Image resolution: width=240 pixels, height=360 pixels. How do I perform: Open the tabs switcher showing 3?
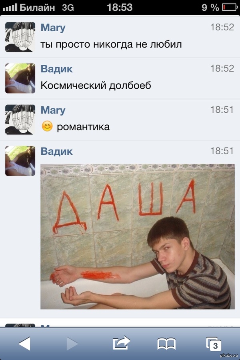click(214, 344)
